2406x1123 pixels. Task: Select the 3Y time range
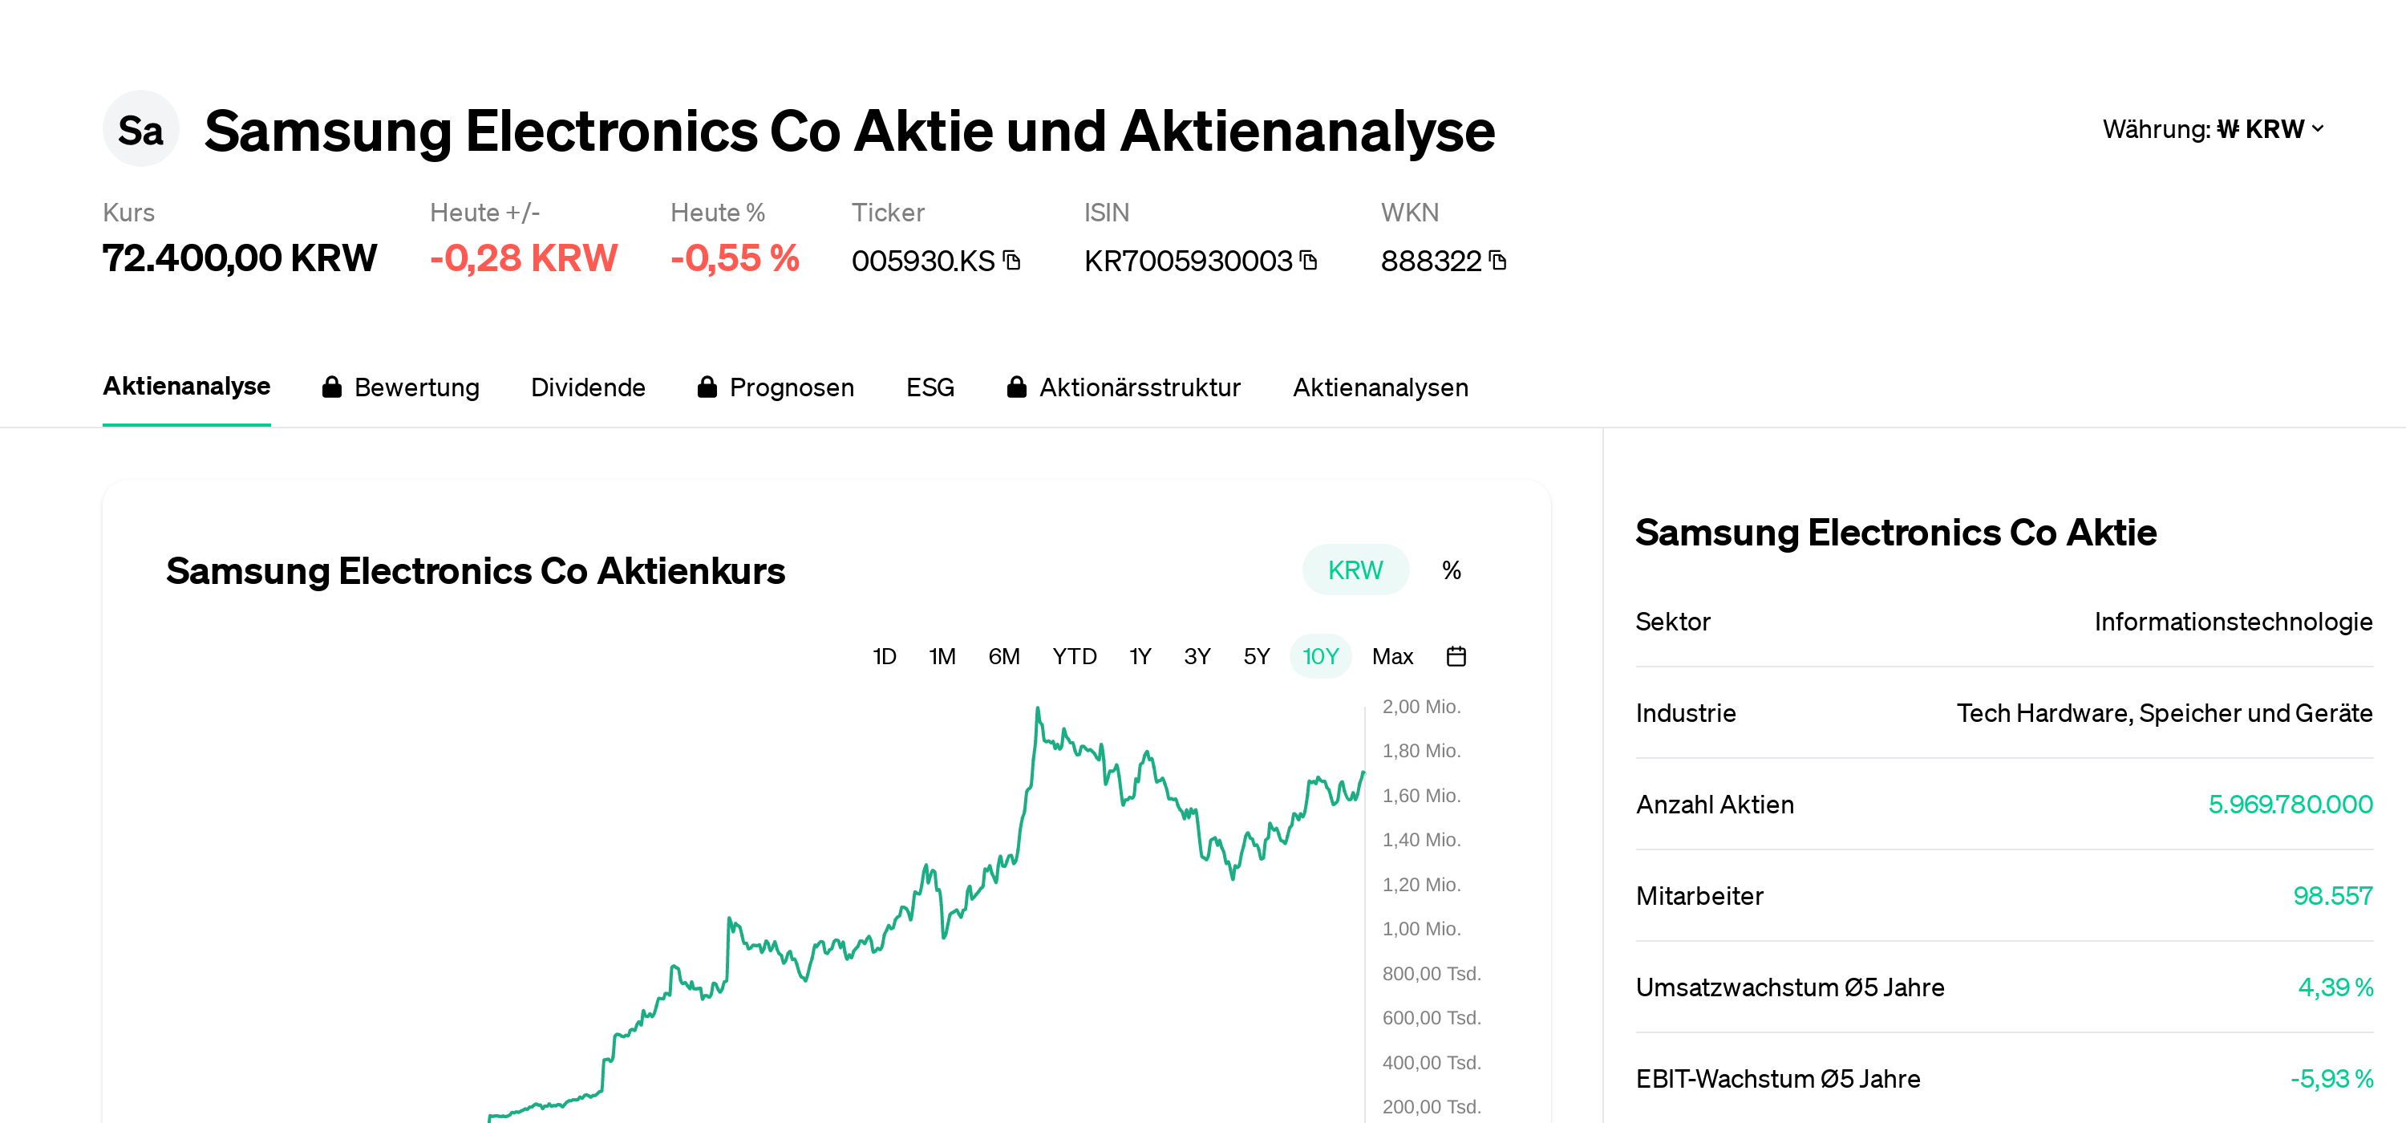point(1197,656)
